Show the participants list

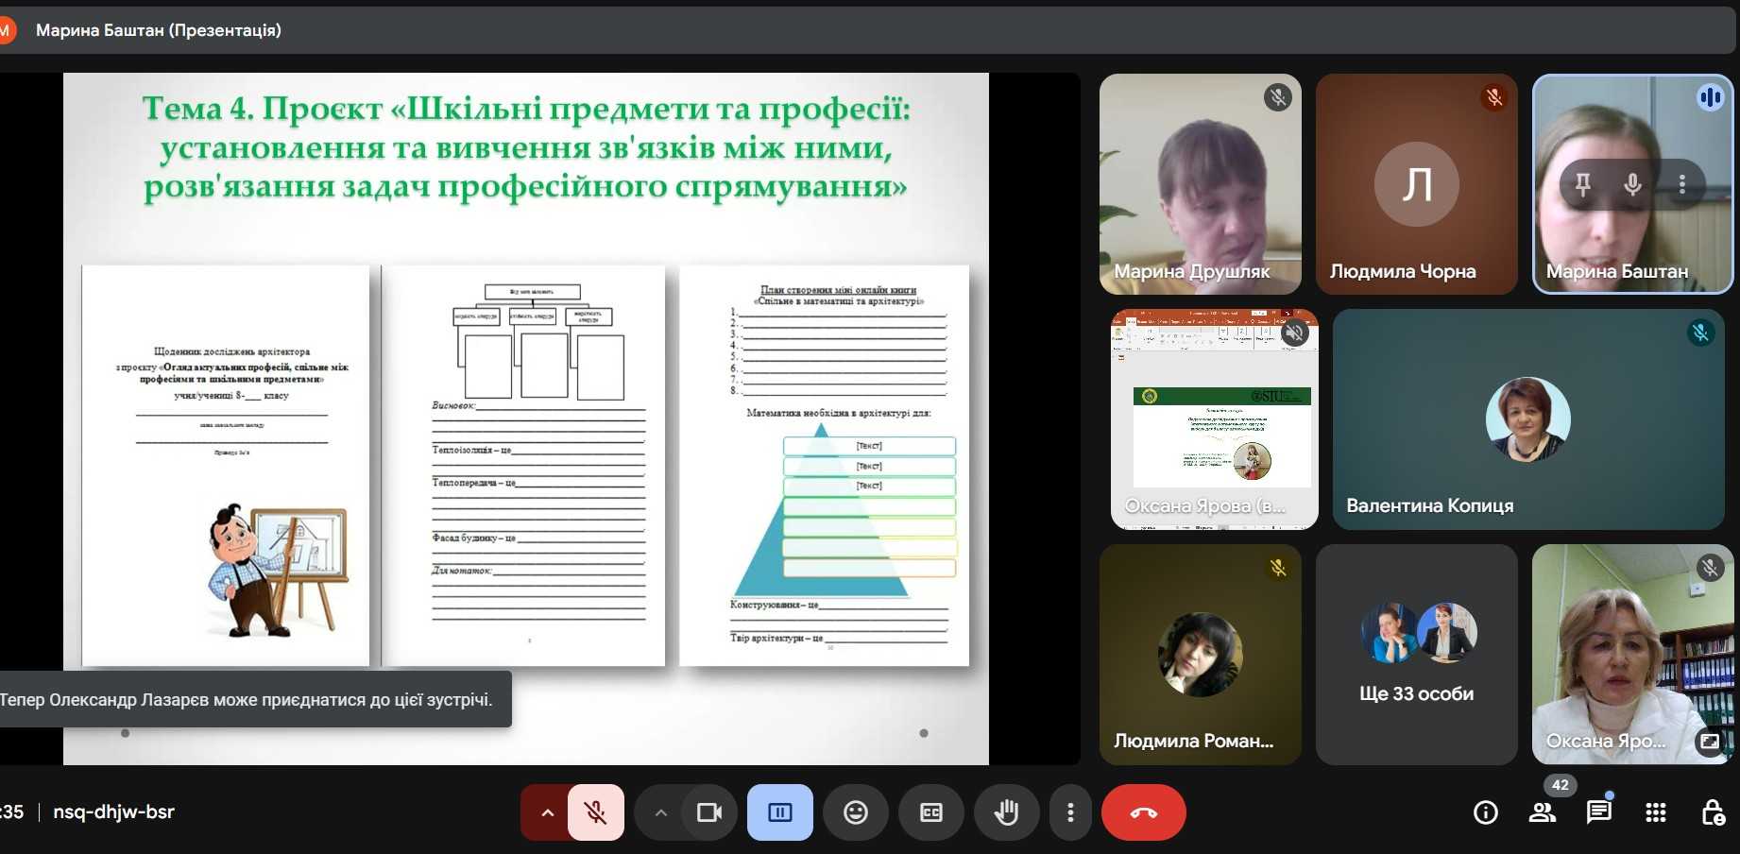(1542, 812)
